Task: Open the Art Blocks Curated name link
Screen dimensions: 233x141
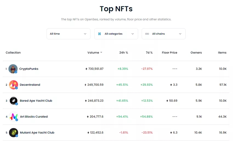Action: click(34, 117)
